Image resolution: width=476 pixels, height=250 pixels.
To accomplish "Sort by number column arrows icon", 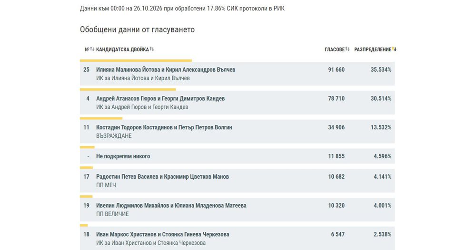I will coord(92,49).
